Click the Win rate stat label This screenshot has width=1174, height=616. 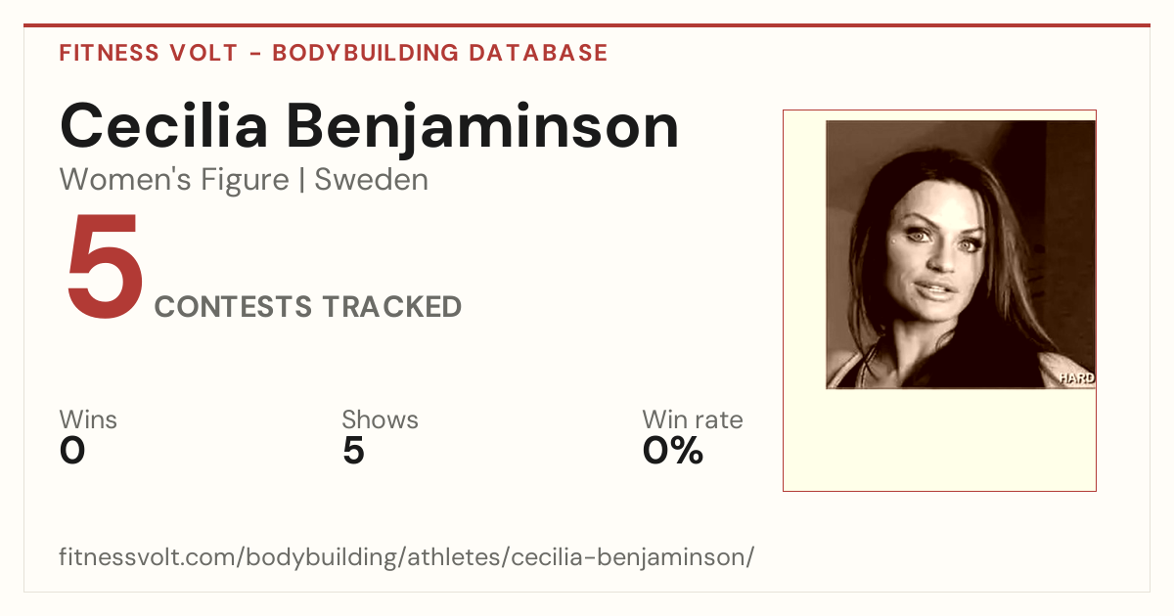click(x=693, y=419)
